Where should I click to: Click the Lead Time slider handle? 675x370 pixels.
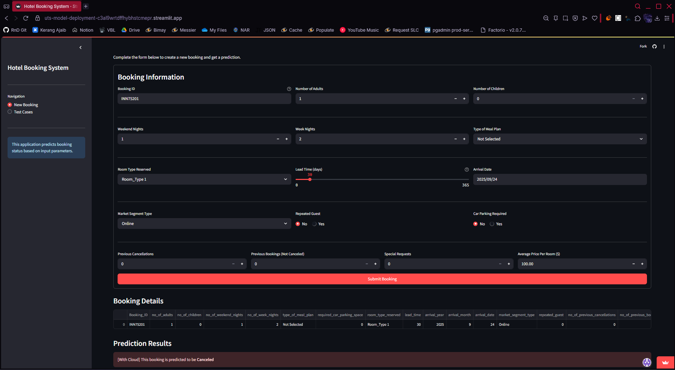click(x=310, y=179)
